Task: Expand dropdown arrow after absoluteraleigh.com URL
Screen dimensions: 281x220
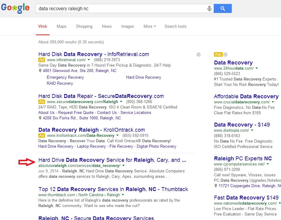Action: pyautogui.click(x=123, y=165)
